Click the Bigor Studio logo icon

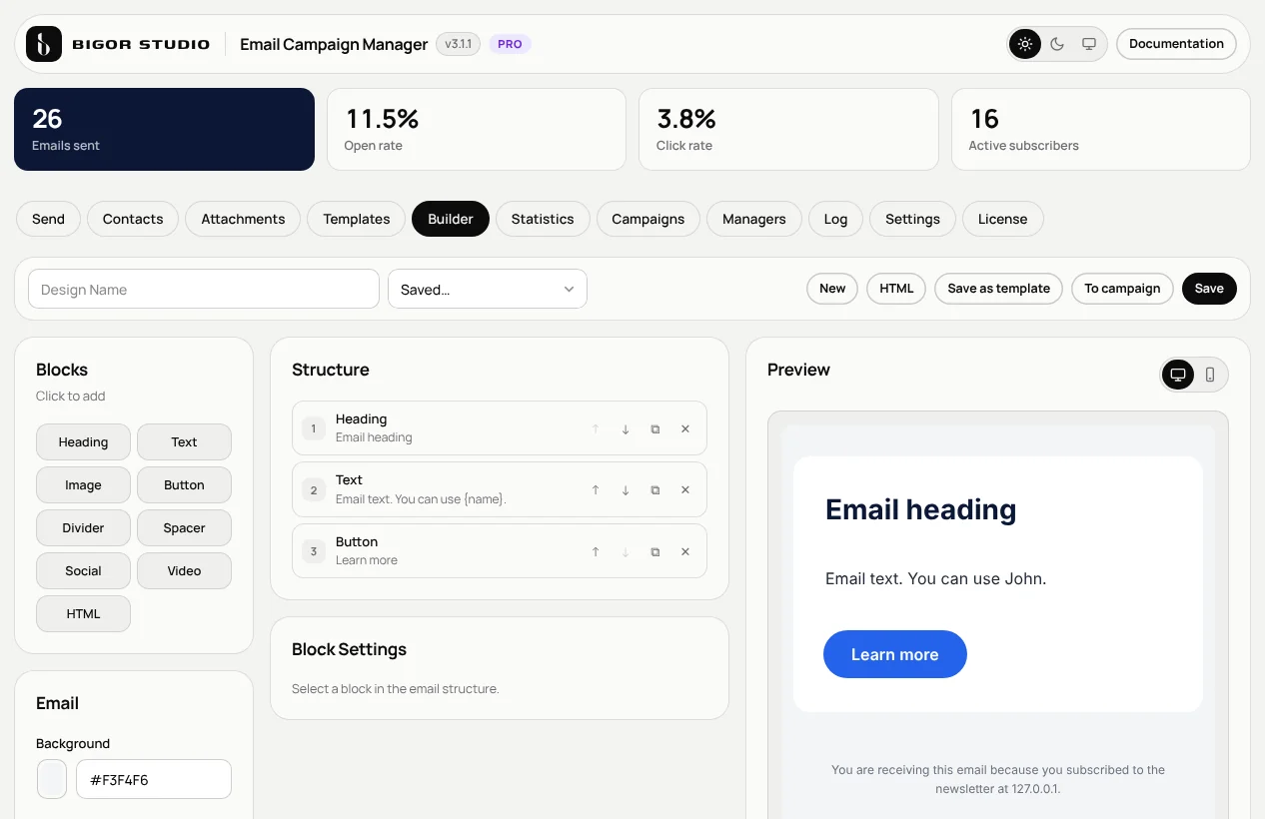click(x=44, y=44)
